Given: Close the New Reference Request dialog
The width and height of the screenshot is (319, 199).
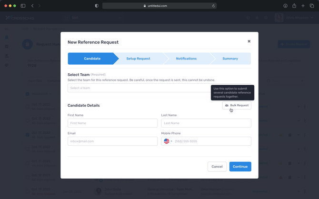Looking at the screenshot, I should [249, 41].
